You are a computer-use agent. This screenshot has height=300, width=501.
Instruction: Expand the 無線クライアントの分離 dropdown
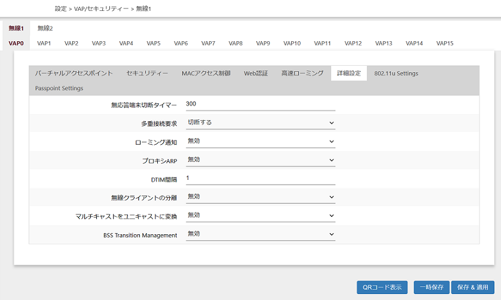coord(260,197)
